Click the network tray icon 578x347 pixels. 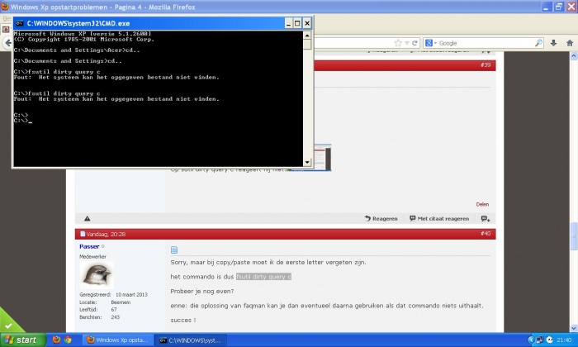tap(540, 340)
